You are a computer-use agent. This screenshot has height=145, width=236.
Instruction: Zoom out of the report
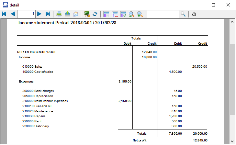132,14
